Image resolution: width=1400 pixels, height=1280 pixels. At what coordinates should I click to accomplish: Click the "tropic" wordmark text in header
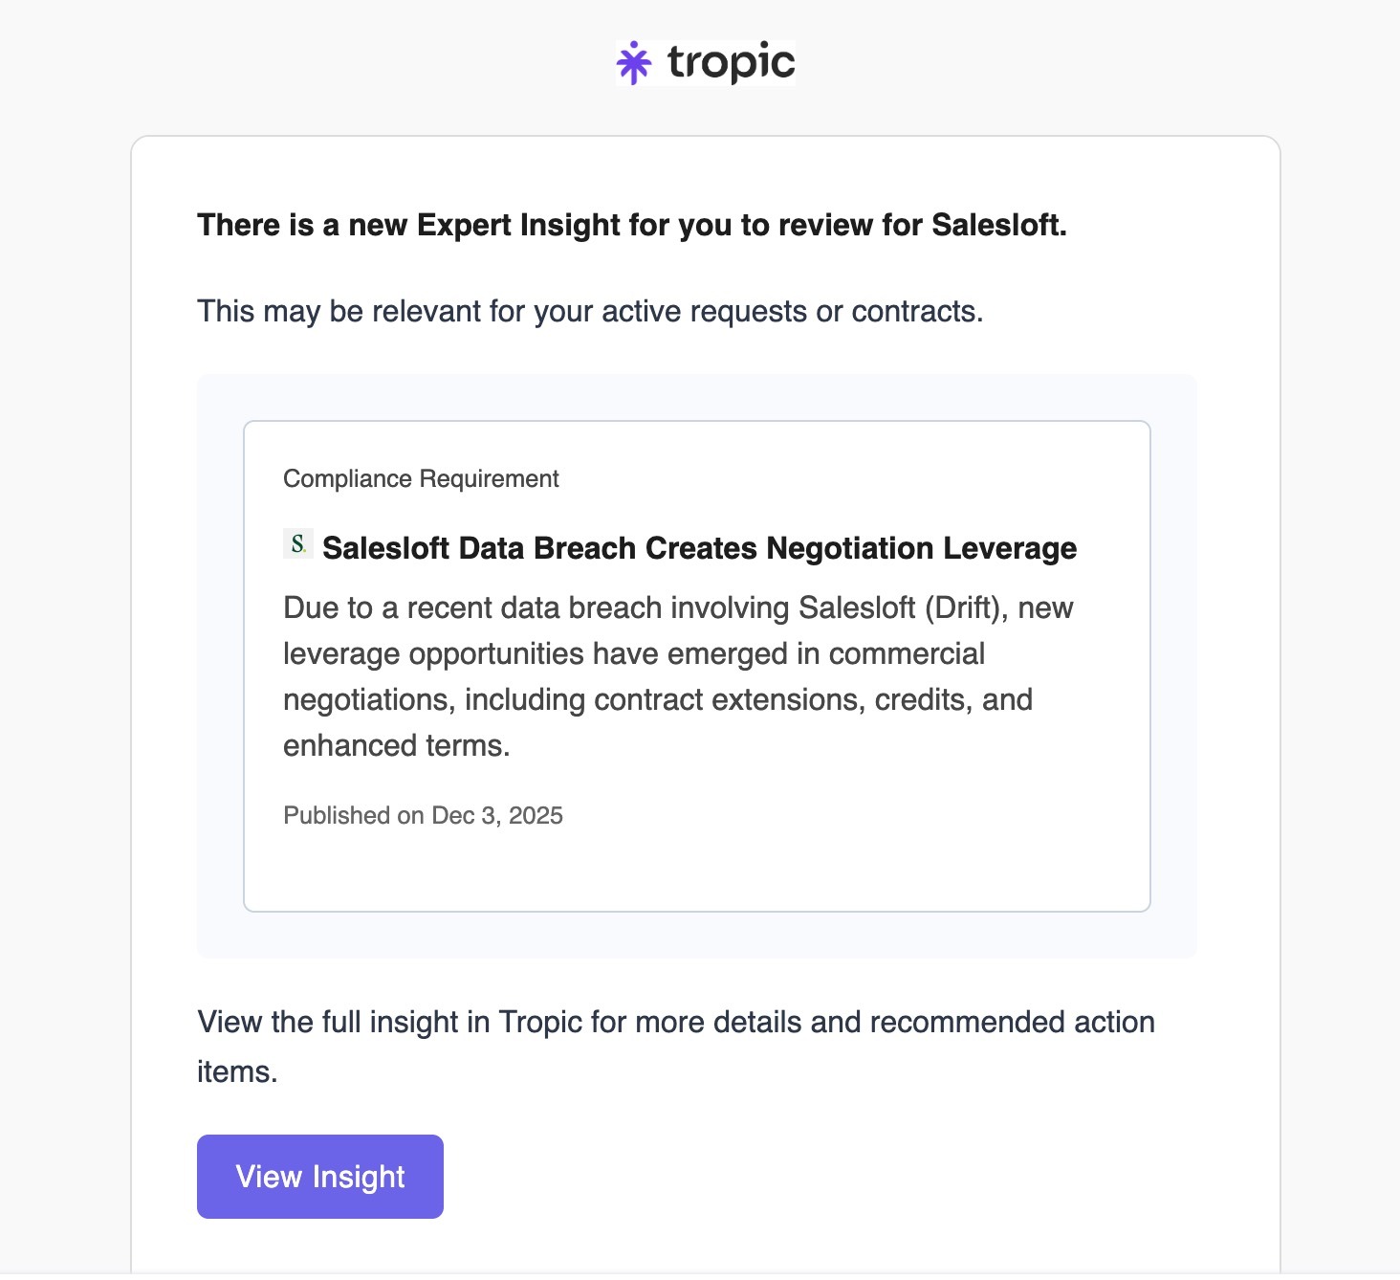[731, 62]
